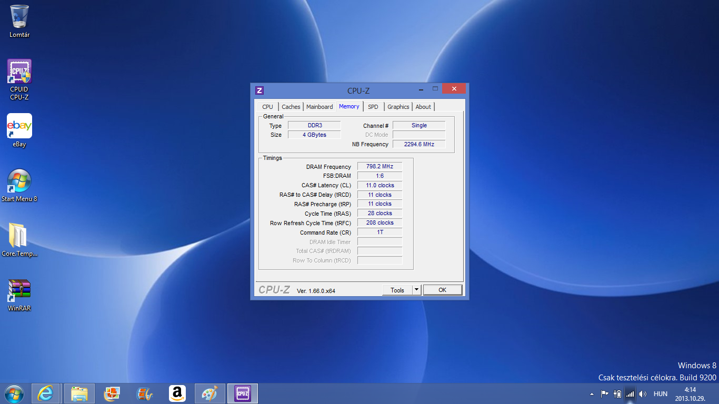This screenshot has height=404, width=719.
Task: Click the File Explorer taskbar icon
Action: click(79, 393)
